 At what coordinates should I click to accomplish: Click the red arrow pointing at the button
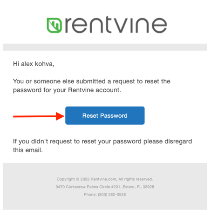point(39,116)
